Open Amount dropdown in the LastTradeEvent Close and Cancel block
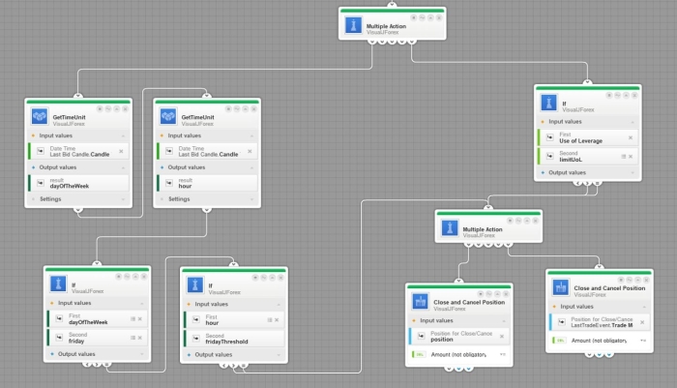Image resolution: width=677 pixels, height=388 pixels. (x=643, y=341)
